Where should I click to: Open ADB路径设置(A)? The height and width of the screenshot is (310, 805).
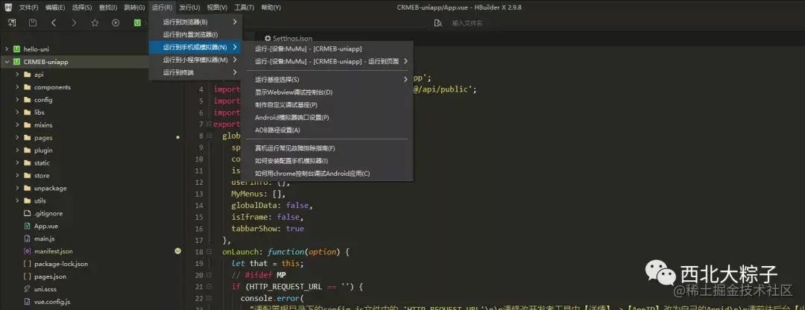(327, 130)
